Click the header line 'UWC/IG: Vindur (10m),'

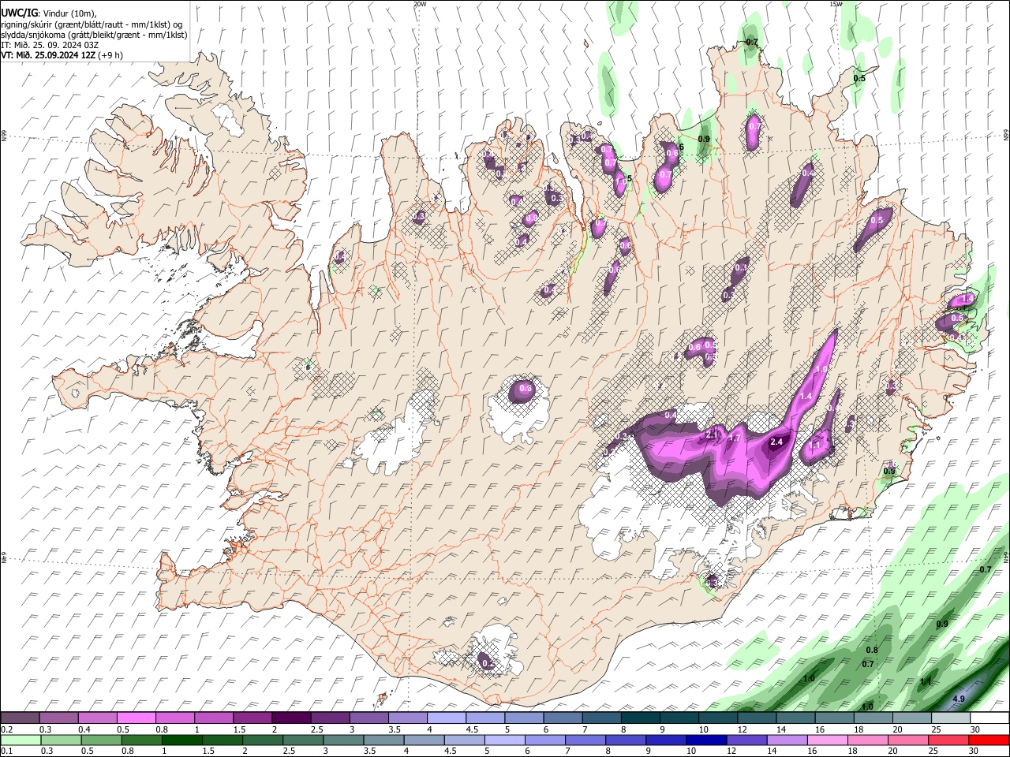point(48,13)
